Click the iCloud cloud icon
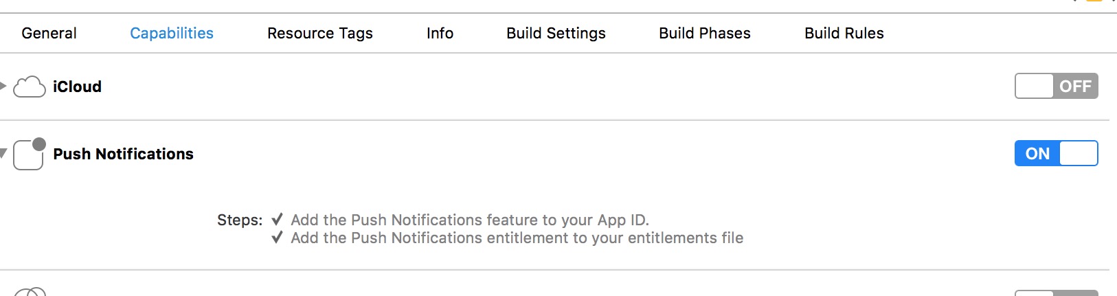 (x=30, y=87)
